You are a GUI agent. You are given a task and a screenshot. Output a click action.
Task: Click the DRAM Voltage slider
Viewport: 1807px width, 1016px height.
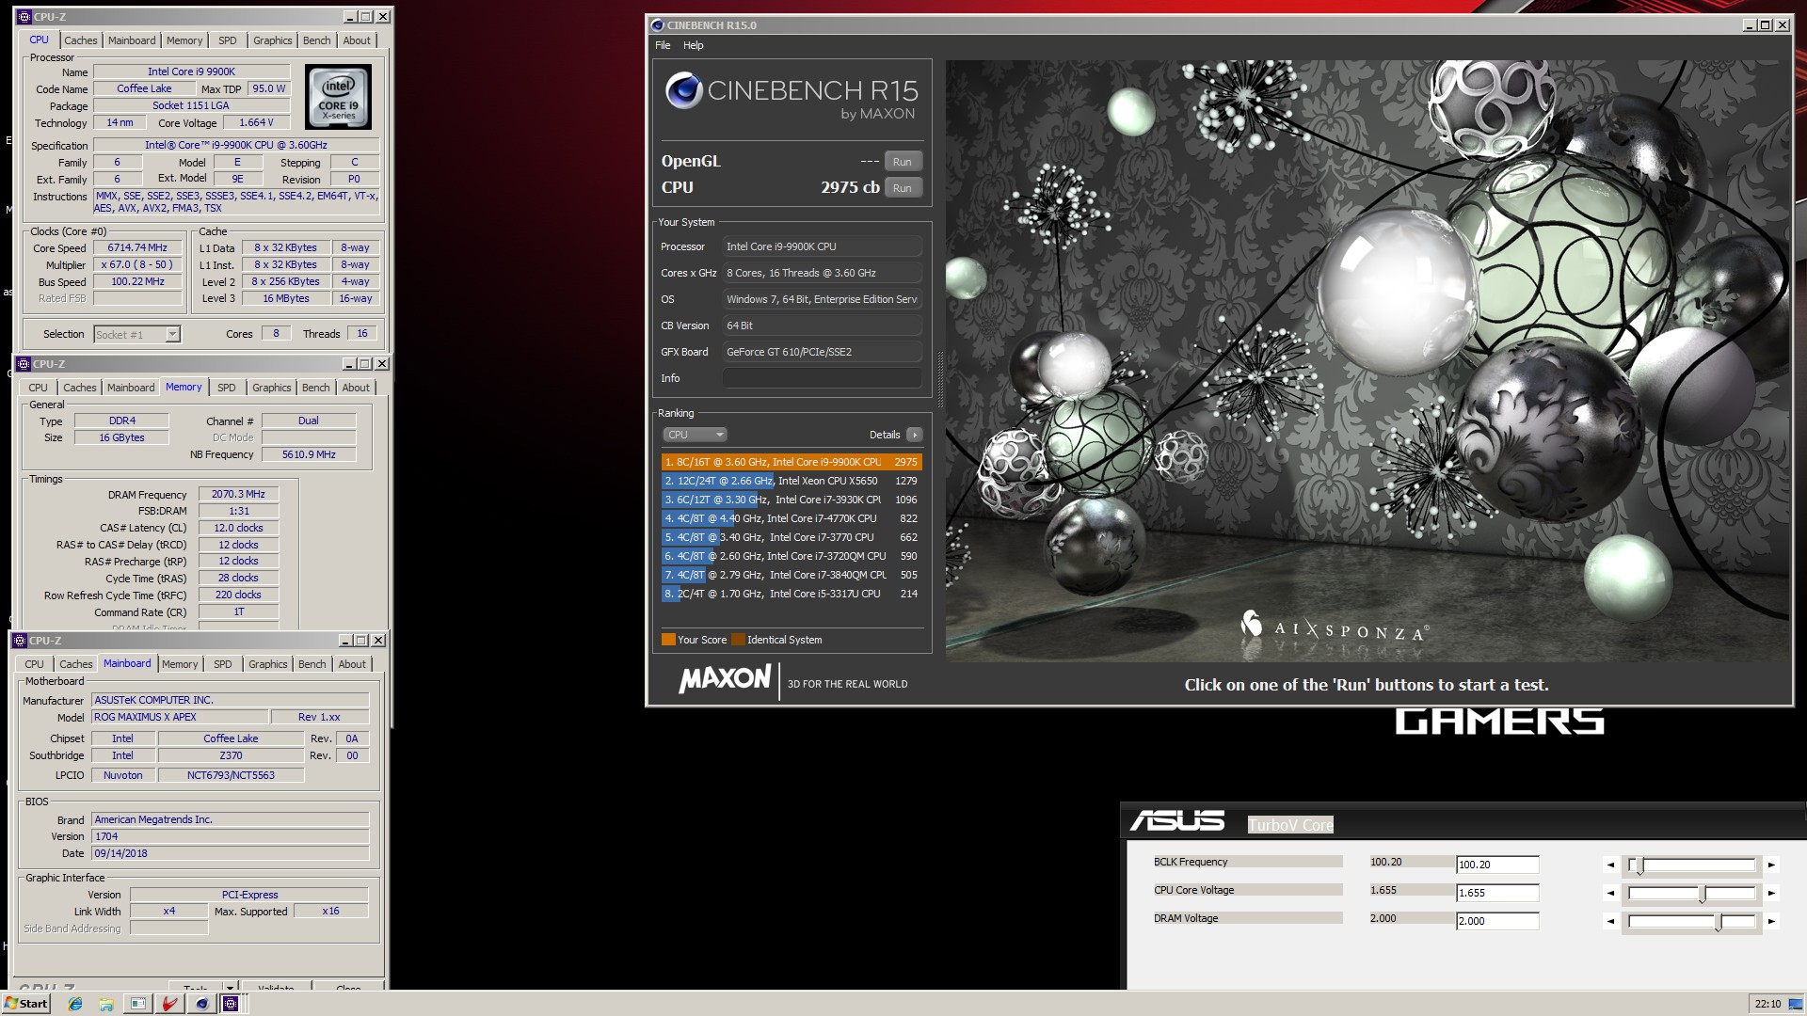click(1691, 921)
